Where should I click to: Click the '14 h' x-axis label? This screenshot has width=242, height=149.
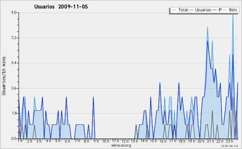(x=144, y=141)
